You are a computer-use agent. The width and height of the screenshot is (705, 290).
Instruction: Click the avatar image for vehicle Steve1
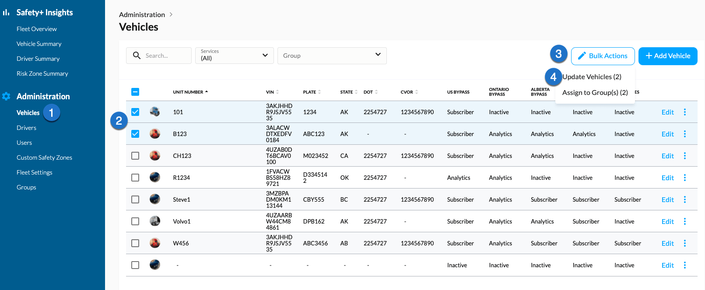(155, 199)
